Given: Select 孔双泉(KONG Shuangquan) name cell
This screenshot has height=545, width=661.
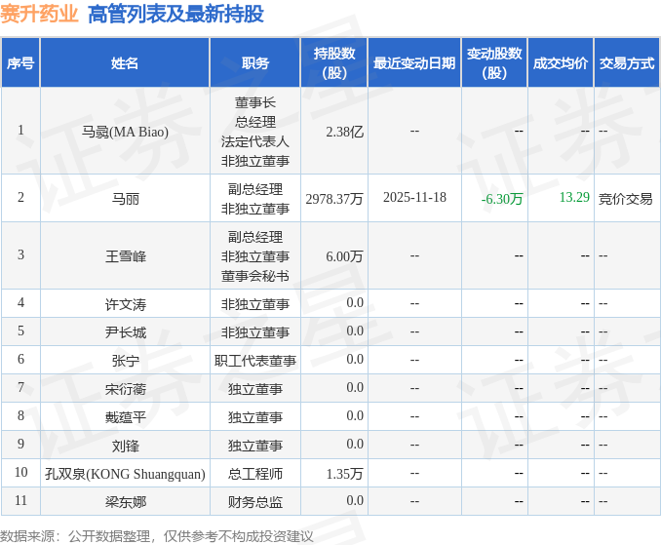Looking at the screenshot, I should click(x=125, y=474).
